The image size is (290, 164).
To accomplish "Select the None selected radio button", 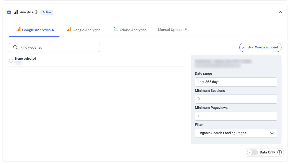I will click(x=11, y=61).
